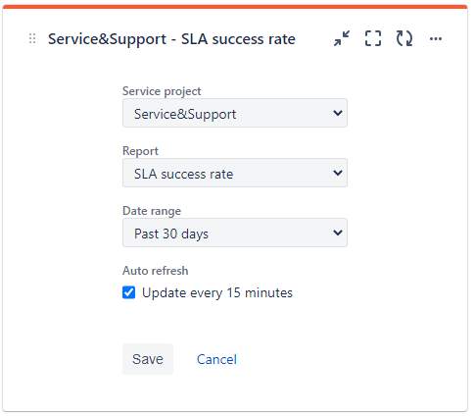Click the 'Date range' field label
Viewport: 475px width, 416px height.
152,211
